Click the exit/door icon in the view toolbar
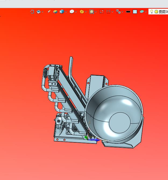168x180 pixels. click(32, 12)
